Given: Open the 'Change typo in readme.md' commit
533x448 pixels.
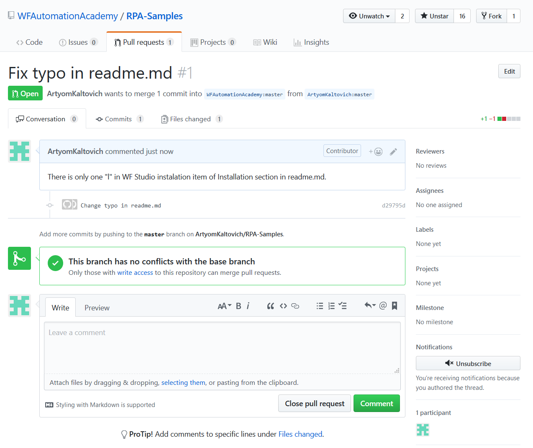Looking at the screenshot, I should click(x=121, y=205).
